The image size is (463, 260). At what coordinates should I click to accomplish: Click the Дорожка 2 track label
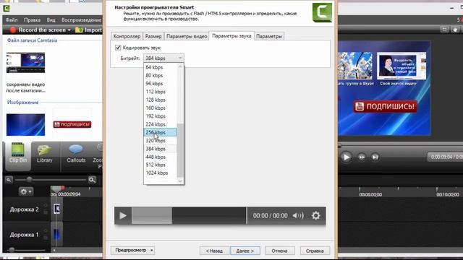24,209
